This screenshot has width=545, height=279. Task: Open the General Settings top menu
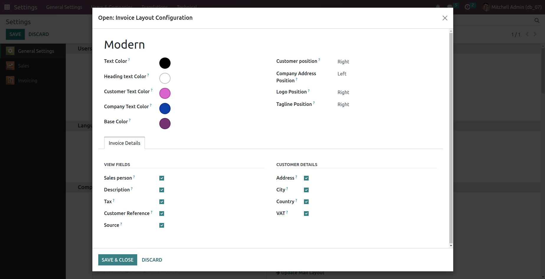click(x=64, y=7)
